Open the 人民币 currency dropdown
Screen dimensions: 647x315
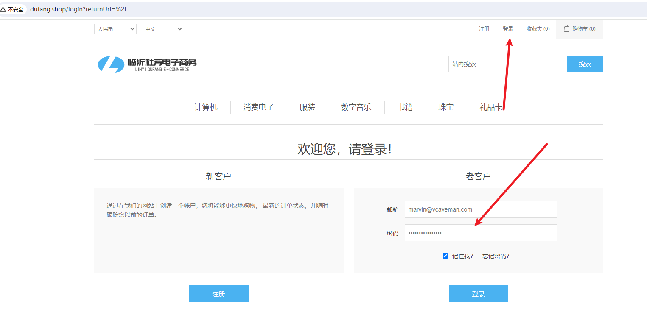pyautogui.click(x=115, y=29)
